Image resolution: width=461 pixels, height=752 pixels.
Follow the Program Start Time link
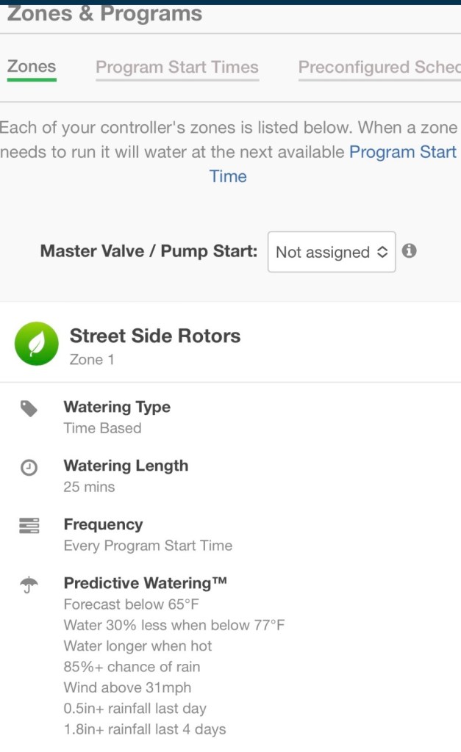pos(402,153)
